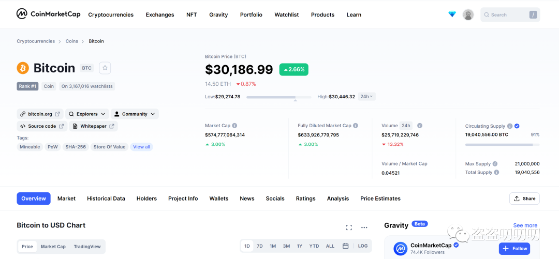
Task: Set chart range to 7D
Action: pyautogui.click(x=259, y=246)
